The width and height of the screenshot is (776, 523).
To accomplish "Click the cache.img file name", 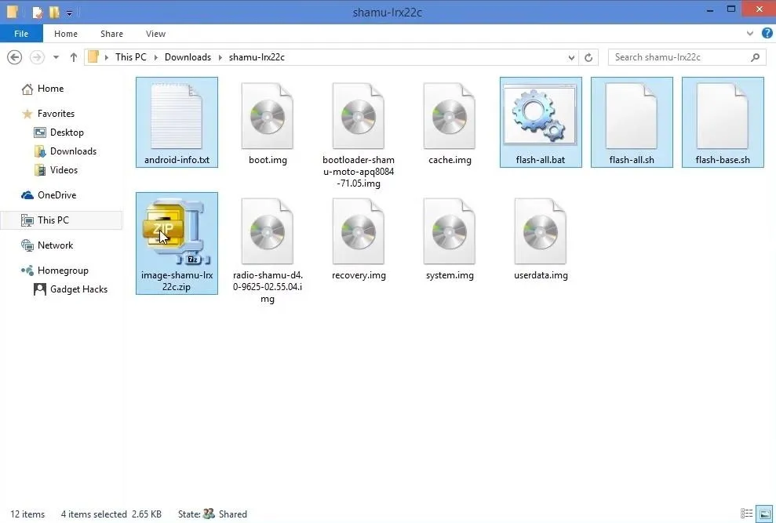I will point(450,160).
